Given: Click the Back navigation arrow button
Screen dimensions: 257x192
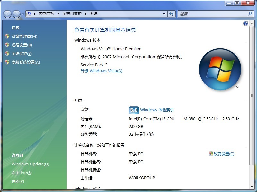Looking at the screenshot, I should point(7,14).
